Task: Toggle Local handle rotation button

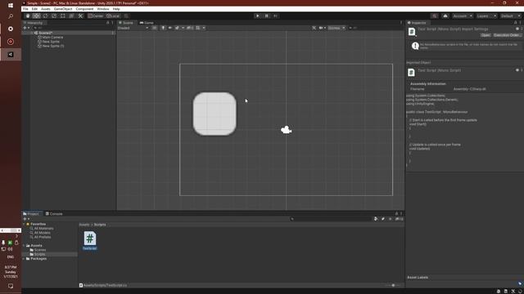Action: coord(113,16)
